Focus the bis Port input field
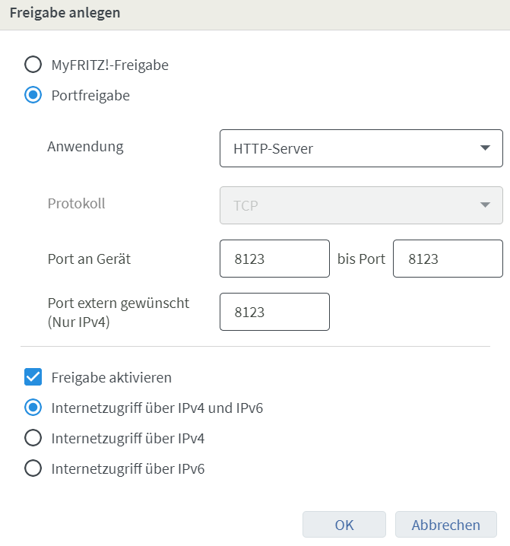 click(x=448, y=259)
